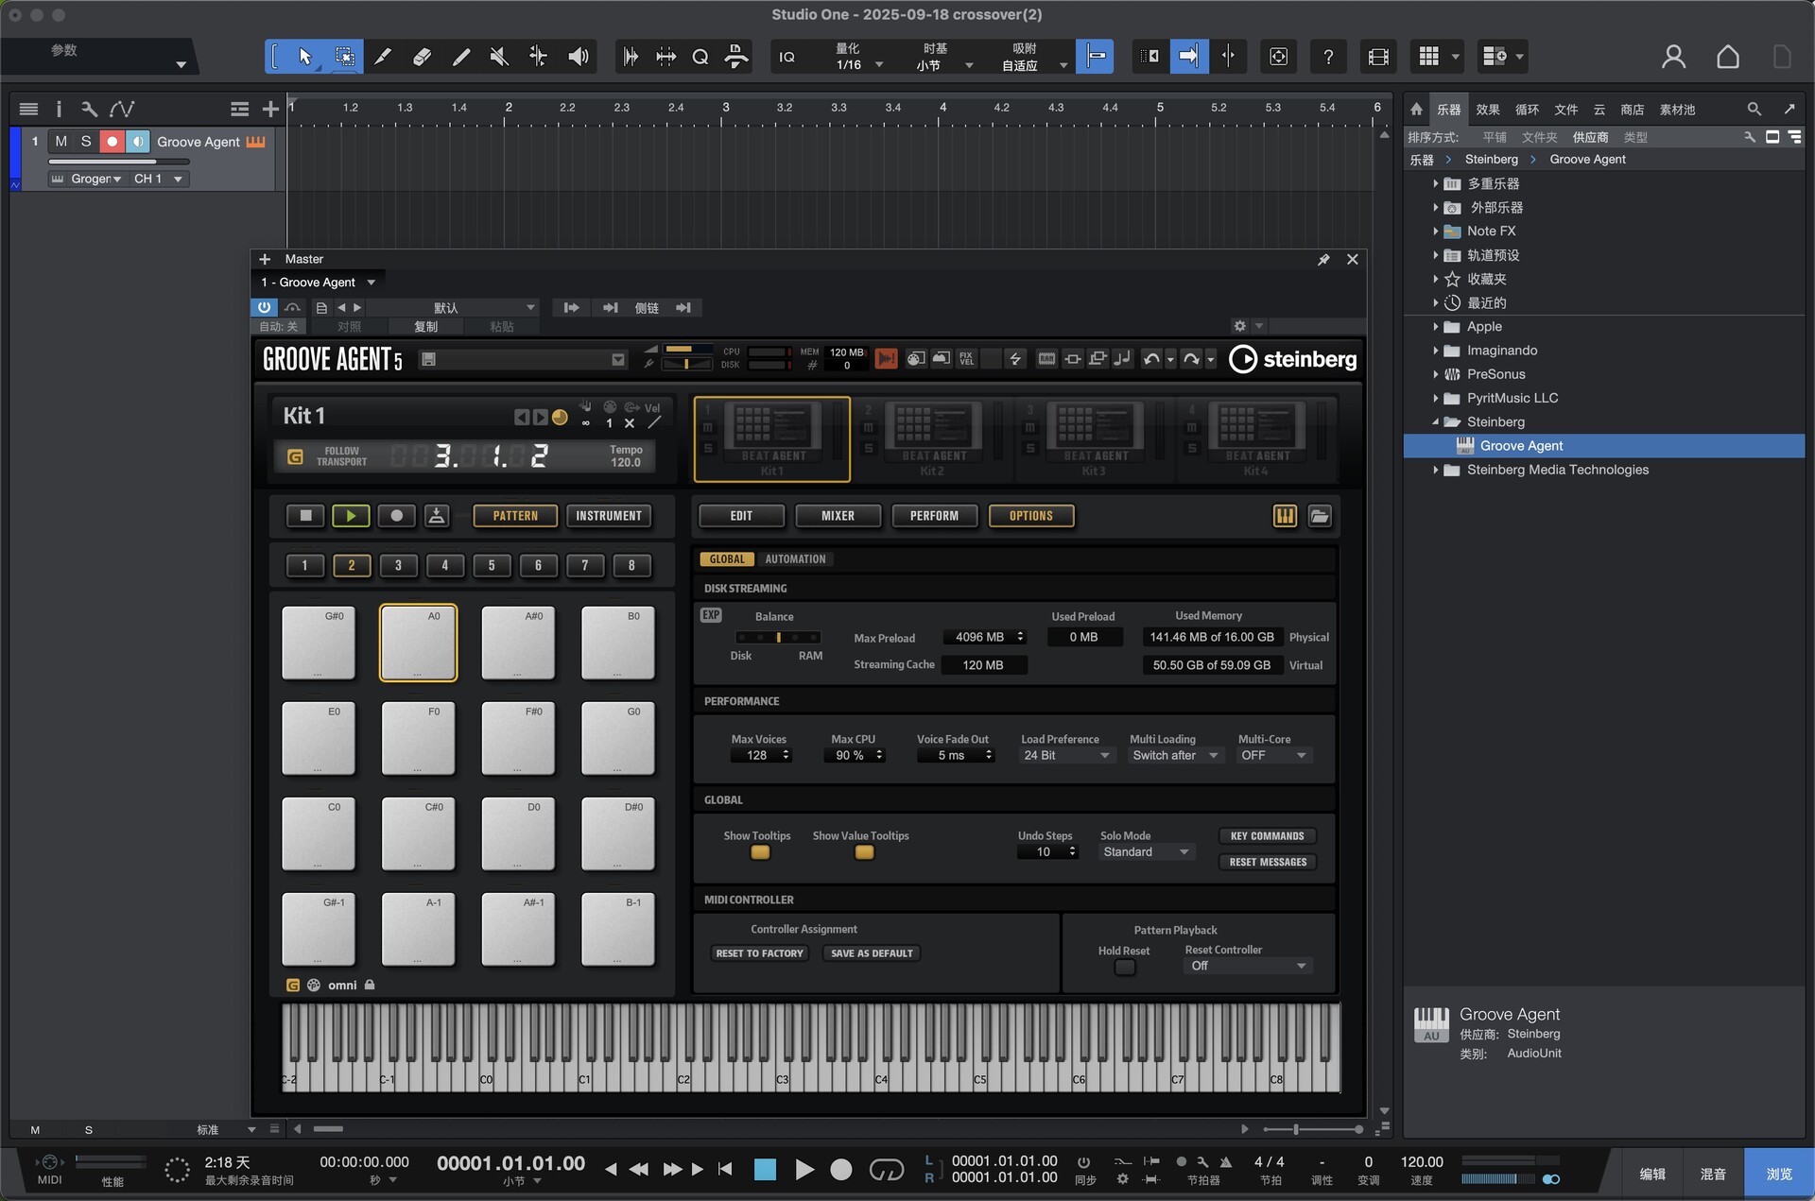Select the Mute tool icon
The width and height of the screenshot is (1815, 1201).
[x=499, y=57]
